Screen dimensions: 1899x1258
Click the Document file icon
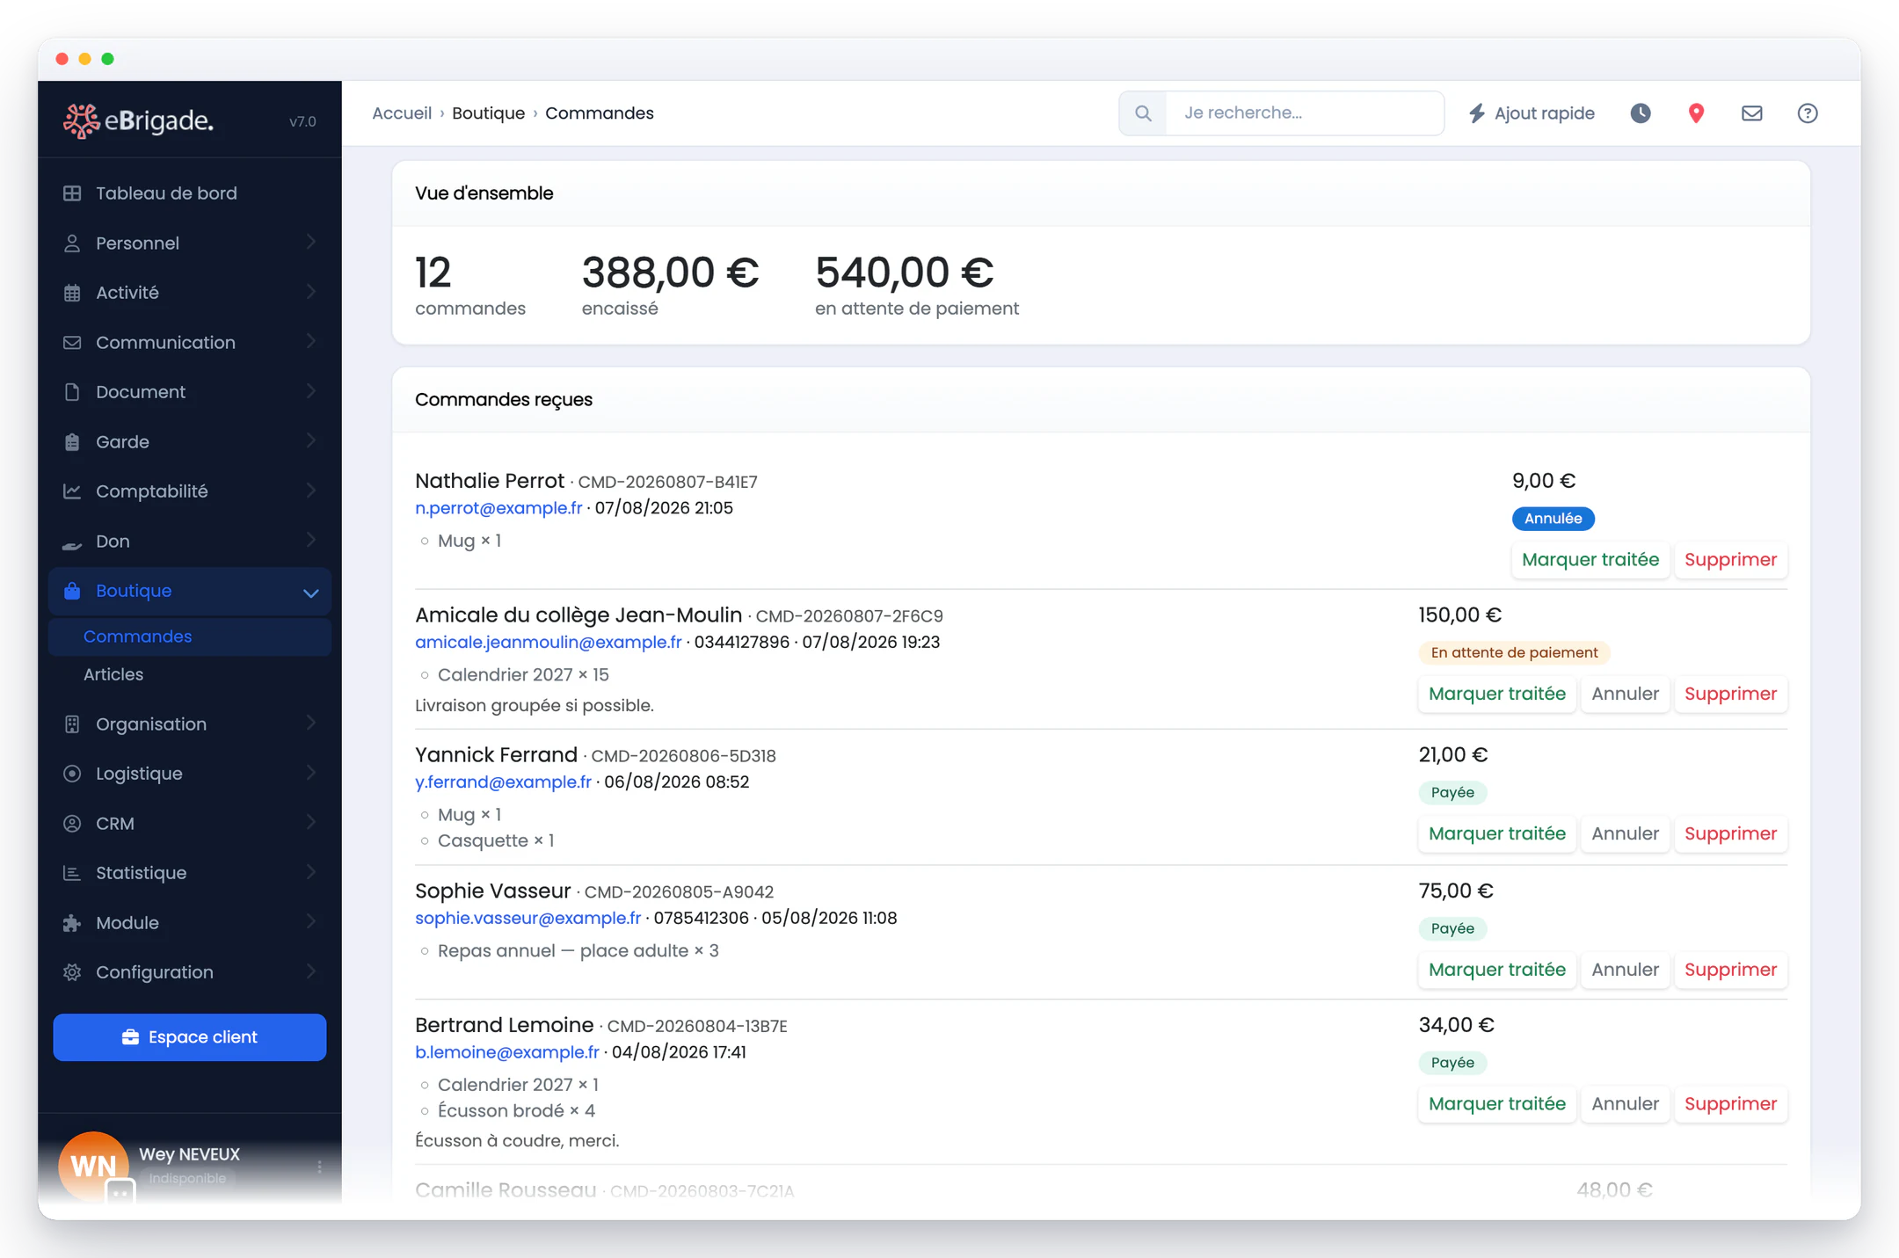72,392
